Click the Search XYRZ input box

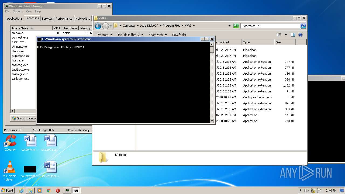[271, 26]
